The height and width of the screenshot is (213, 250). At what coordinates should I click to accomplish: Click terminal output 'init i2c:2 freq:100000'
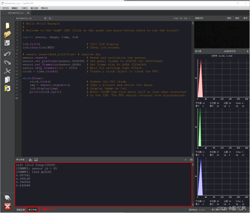[x=35, y=165]
